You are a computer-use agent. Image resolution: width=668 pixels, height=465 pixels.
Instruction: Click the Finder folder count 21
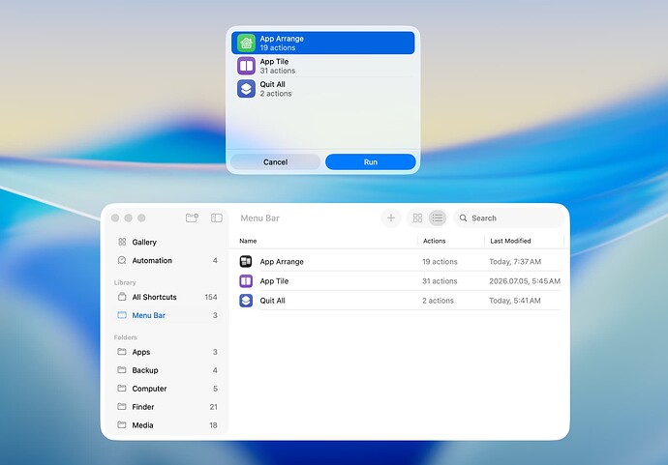click(x=213, y=407)
